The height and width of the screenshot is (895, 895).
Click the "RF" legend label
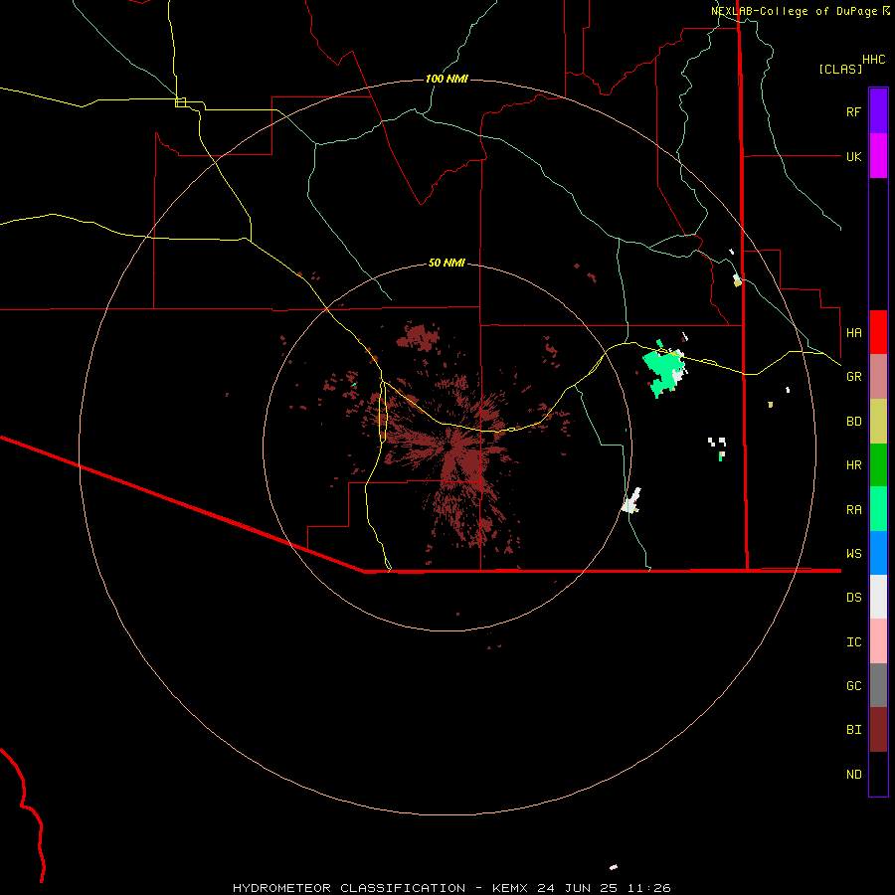coord(853,111)
